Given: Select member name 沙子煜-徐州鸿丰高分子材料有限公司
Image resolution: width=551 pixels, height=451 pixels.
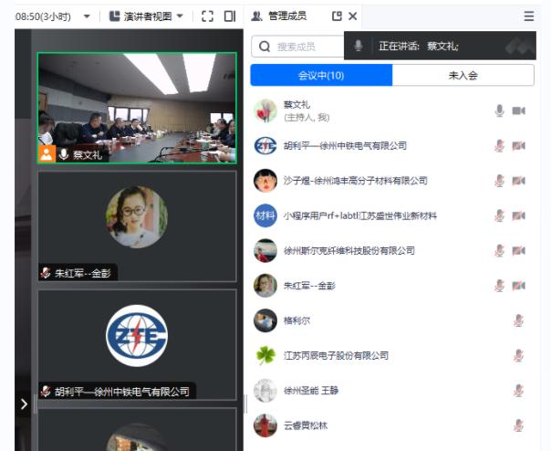Looking at the screenshot, I should click(356, 181).
